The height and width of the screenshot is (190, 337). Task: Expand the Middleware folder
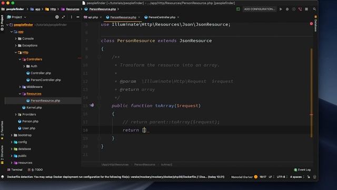coord(20,87)
